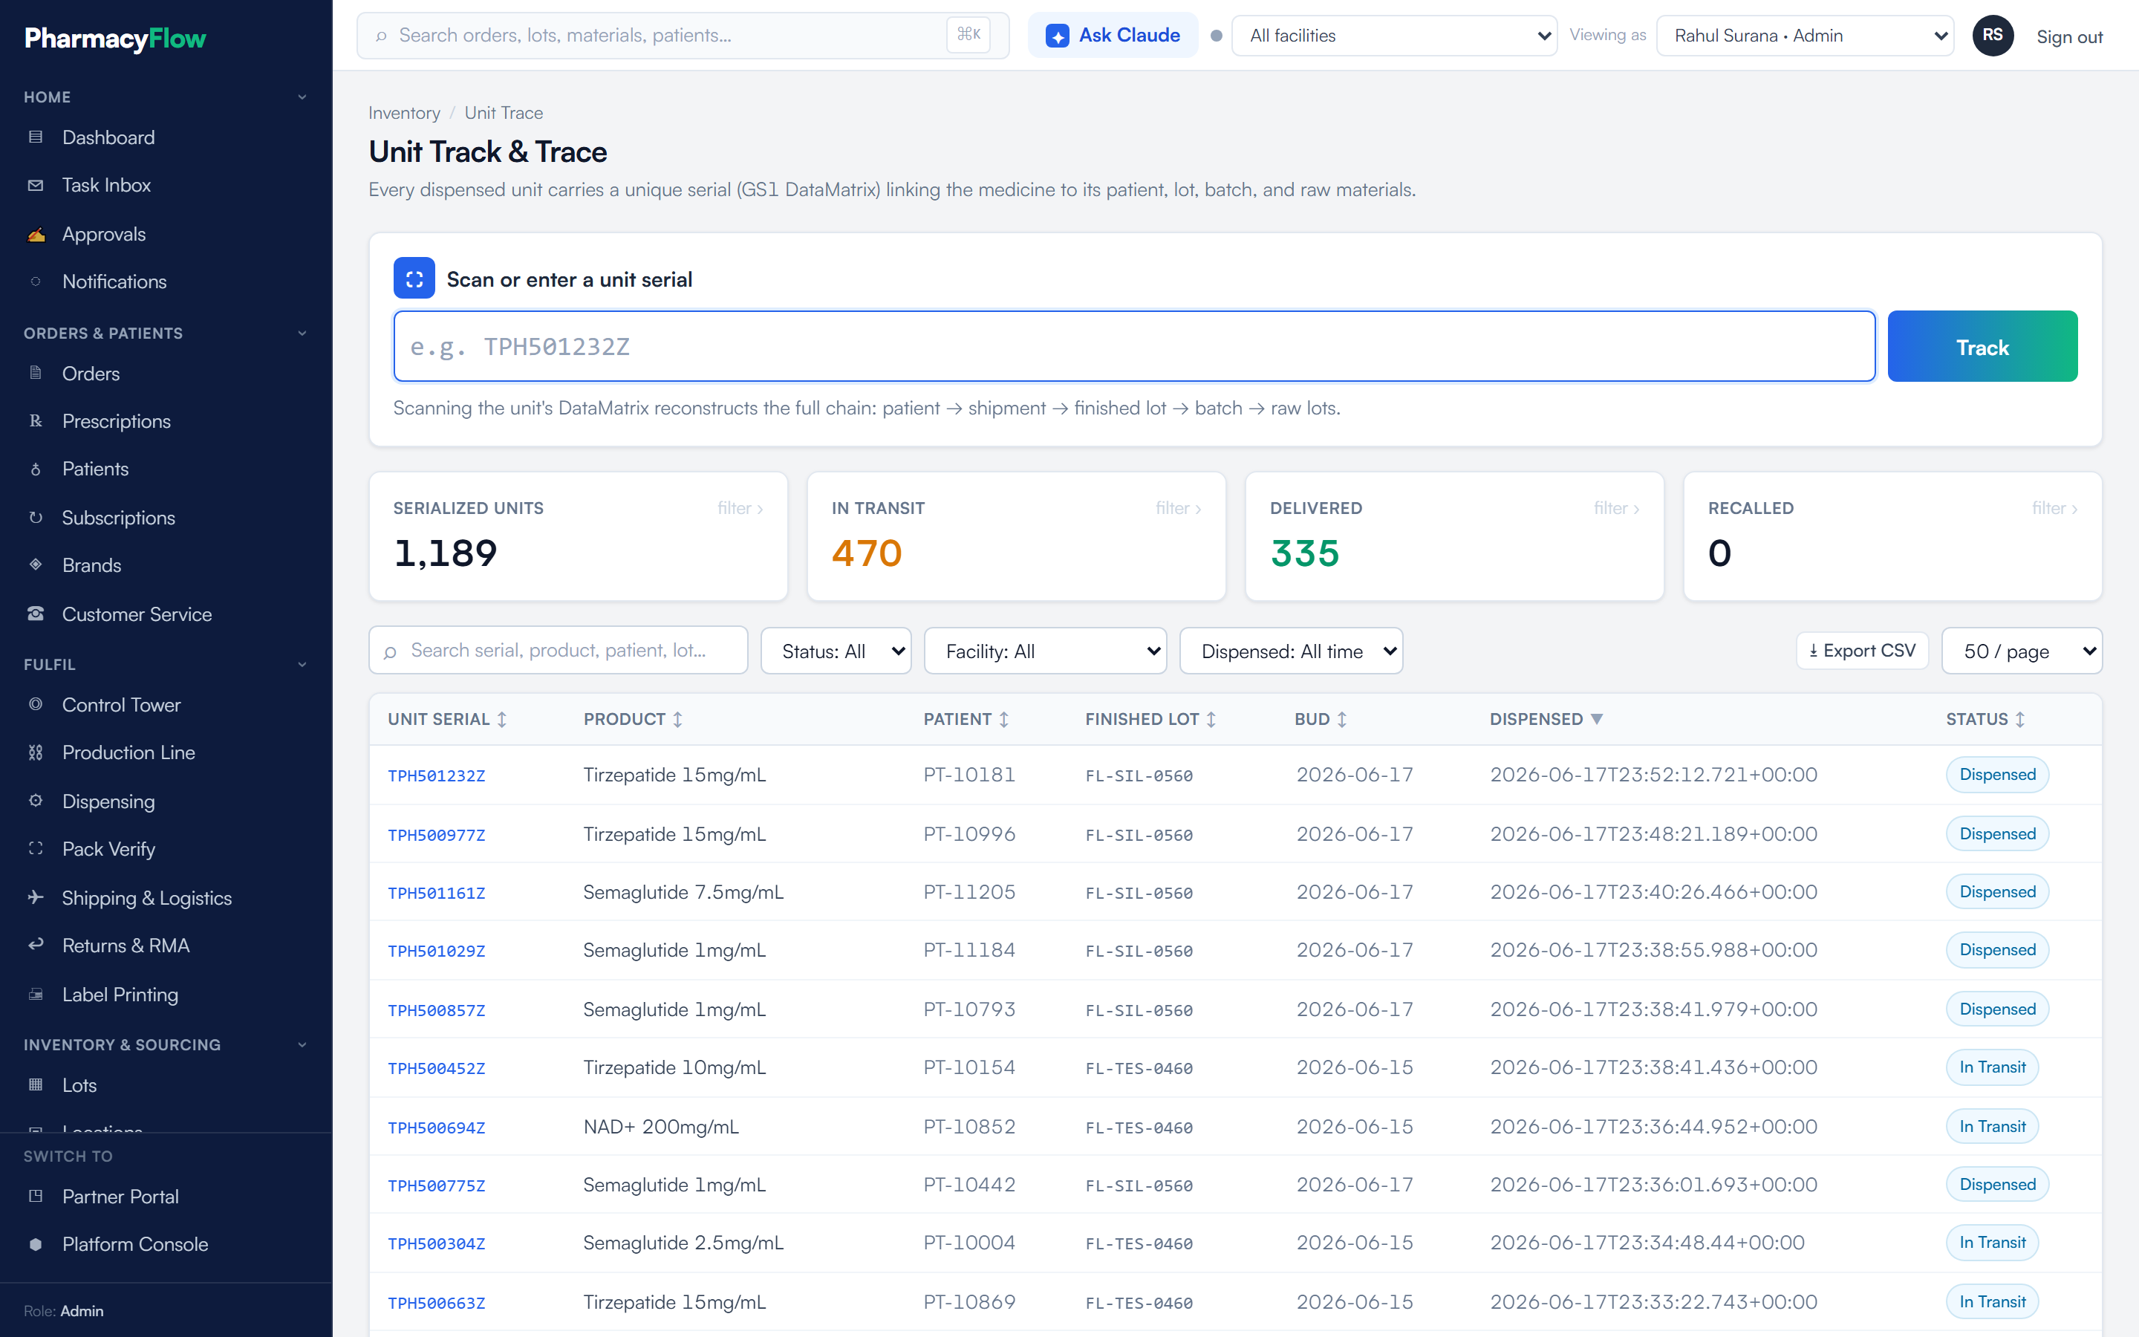Click the Production Line icon
Image resolution: width=2139 pixels, height=1337 pixels.
tap(36, 752)
